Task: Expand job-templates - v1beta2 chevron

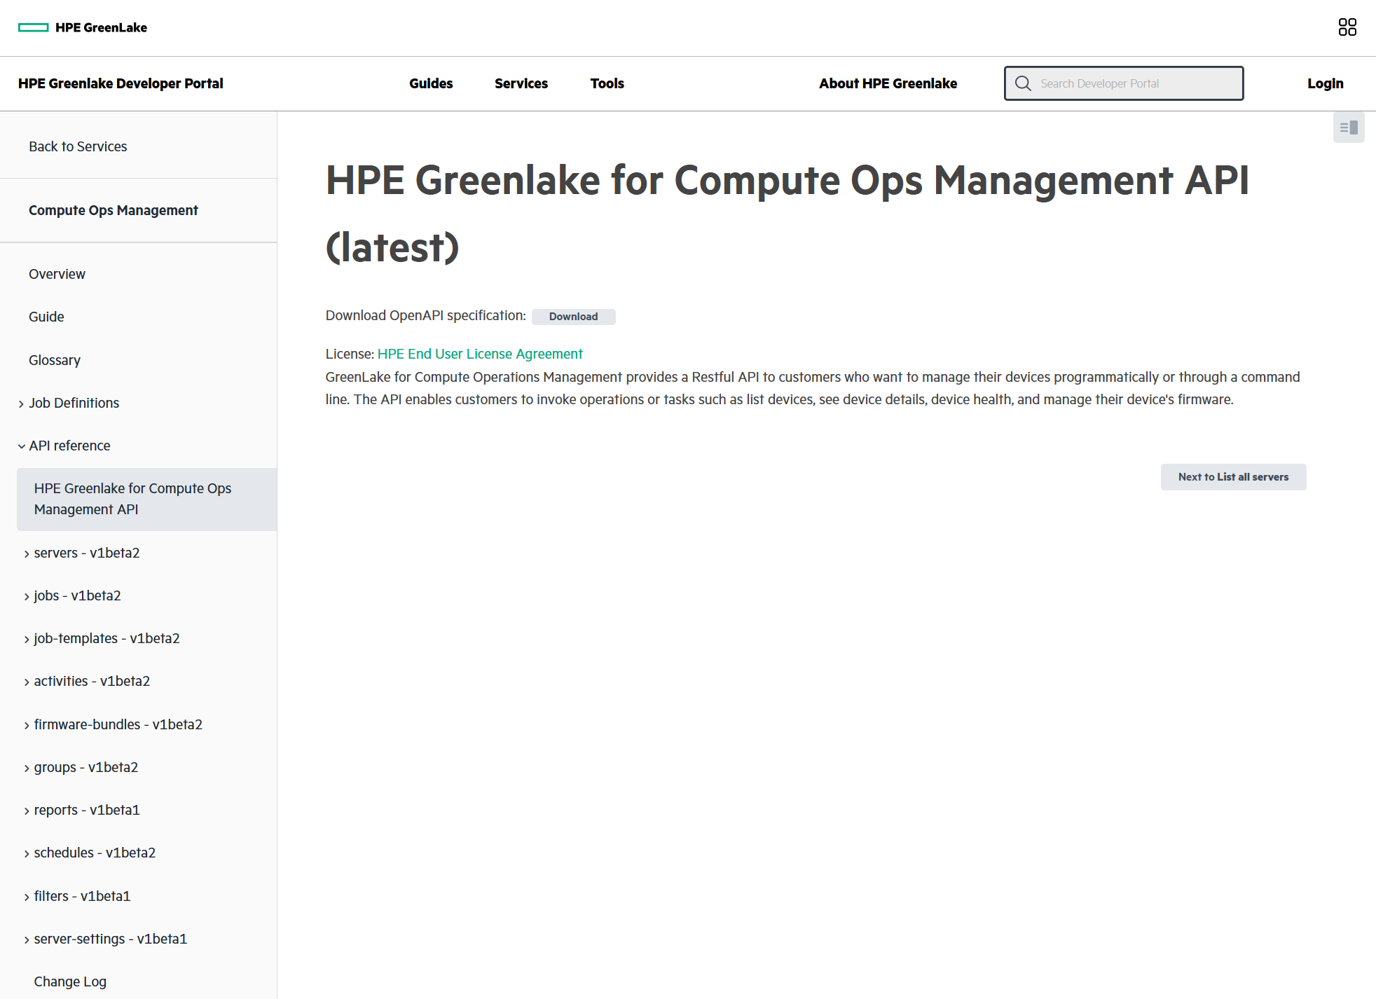Action: pos(27,639)
